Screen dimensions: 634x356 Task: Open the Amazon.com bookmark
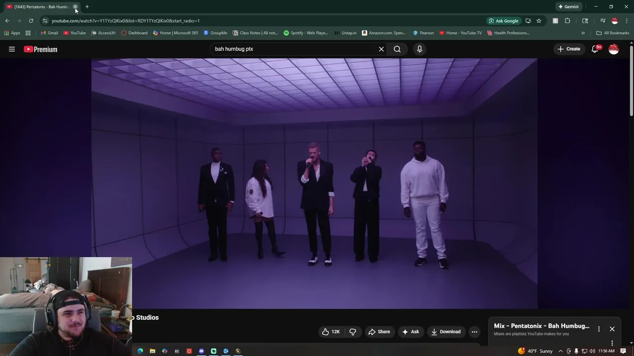click(384, 33)
